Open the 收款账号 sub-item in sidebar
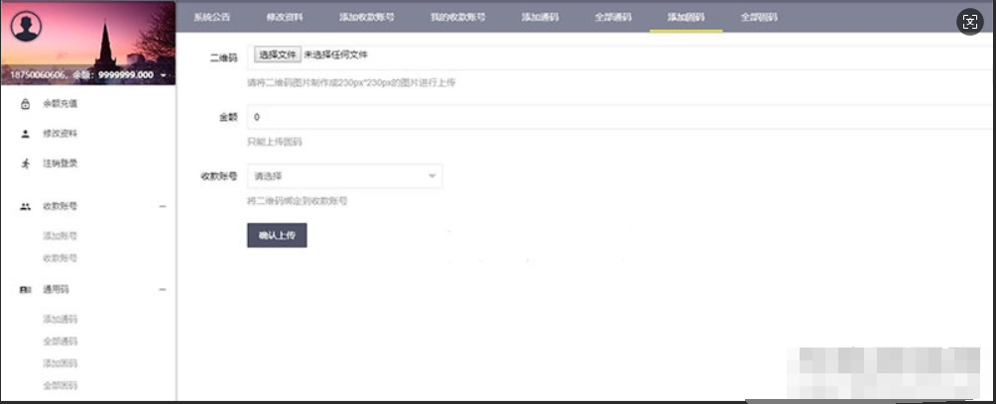The width and height of the screenshot is (996, 404). tap(61, 258)
